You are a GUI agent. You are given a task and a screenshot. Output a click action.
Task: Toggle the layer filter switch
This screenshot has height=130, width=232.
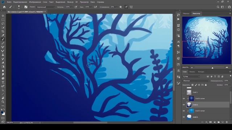(x=231, y=76)
